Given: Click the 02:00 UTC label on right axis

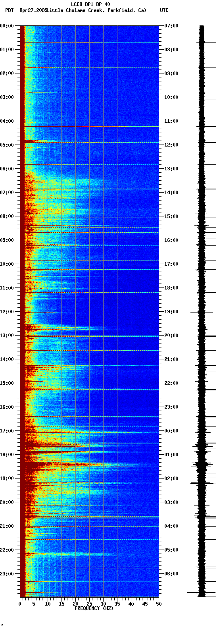Looking at the screenshot, I should [x=171, y=479].
